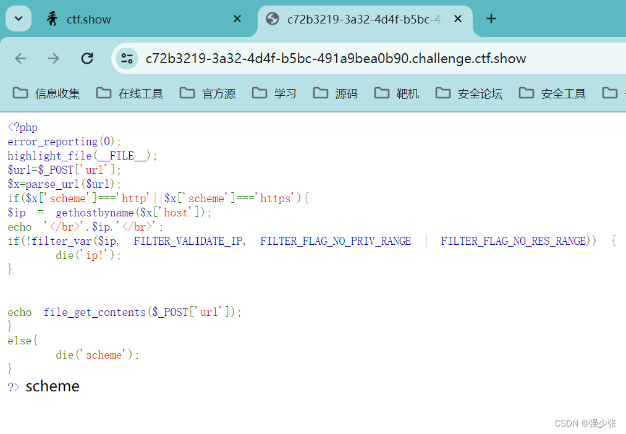Screen dimensions: 626x434
Task: Click the gethostbyname code line
Action: (109, 213)
